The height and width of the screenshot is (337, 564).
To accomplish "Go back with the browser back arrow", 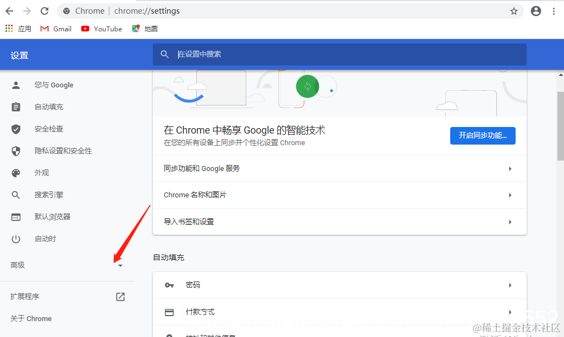I will click(9, 11).
